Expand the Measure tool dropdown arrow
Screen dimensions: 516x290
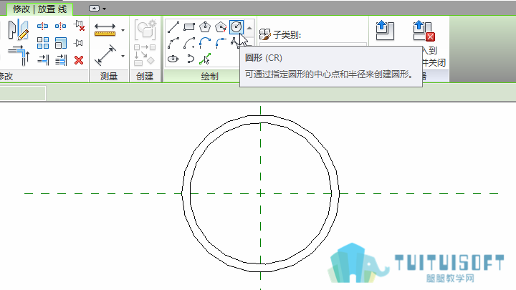coord(123,30)
